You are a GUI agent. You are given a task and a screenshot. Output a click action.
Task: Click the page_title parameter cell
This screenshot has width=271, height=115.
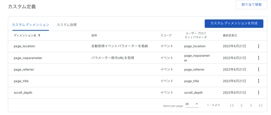click(x=192, y=81)
